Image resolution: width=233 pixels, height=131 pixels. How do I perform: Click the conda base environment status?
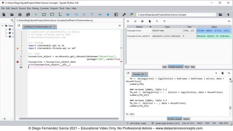click(x=166, y=123)
